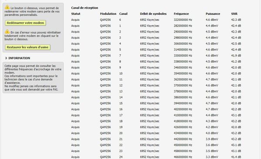Select frequency 370000000 Hz
The height and width of the screenshot is (159, 261).
[183, 86]
